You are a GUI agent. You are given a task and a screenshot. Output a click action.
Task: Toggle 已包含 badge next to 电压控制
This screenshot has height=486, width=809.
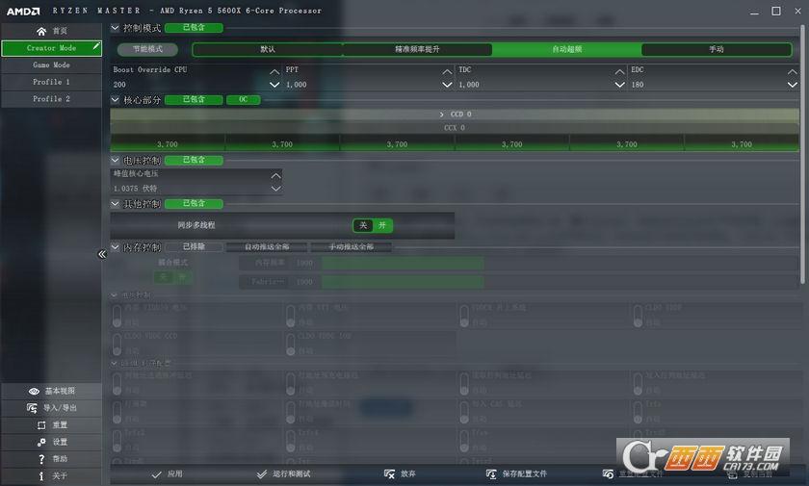click(x=194, y=161)
